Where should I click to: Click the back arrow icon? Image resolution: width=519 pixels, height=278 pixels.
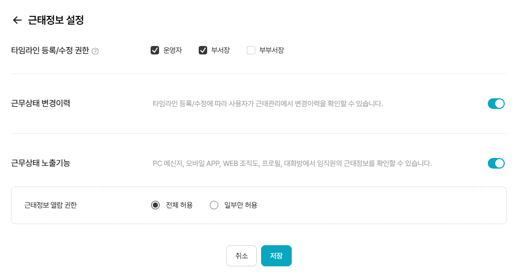pos(17,21)
